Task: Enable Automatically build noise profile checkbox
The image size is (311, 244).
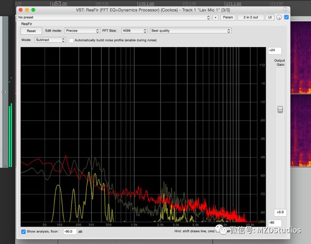Action: (x=71, y=40)
